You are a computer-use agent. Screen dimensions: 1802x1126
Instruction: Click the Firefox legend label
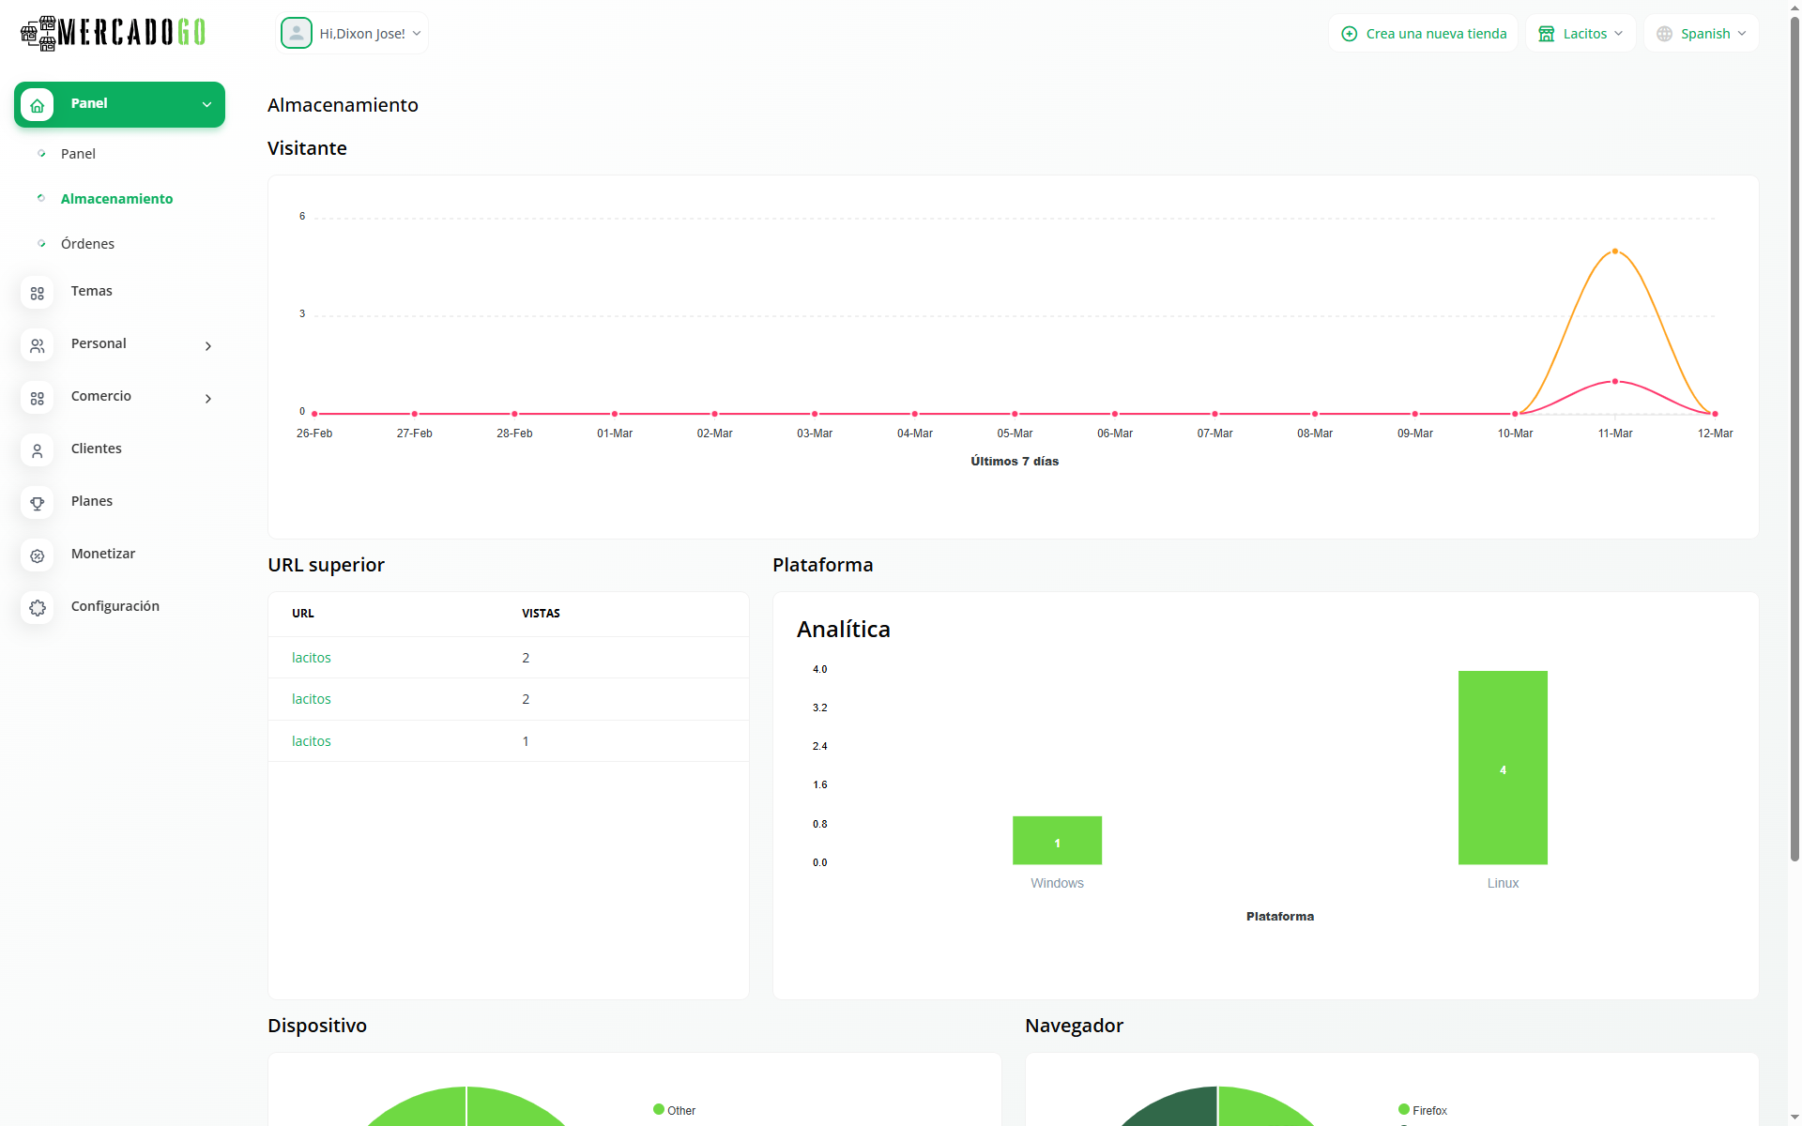click(x=1429, y=1111)
